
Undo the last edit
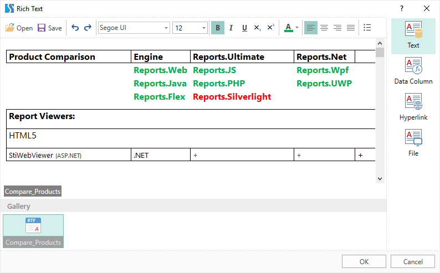click(x=75, y=28)
